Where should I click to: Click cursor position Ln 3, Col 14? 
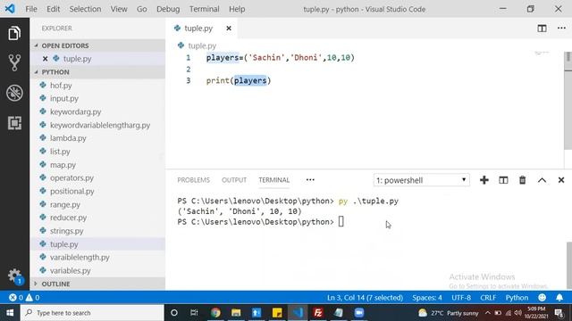[x=365, y=298]
